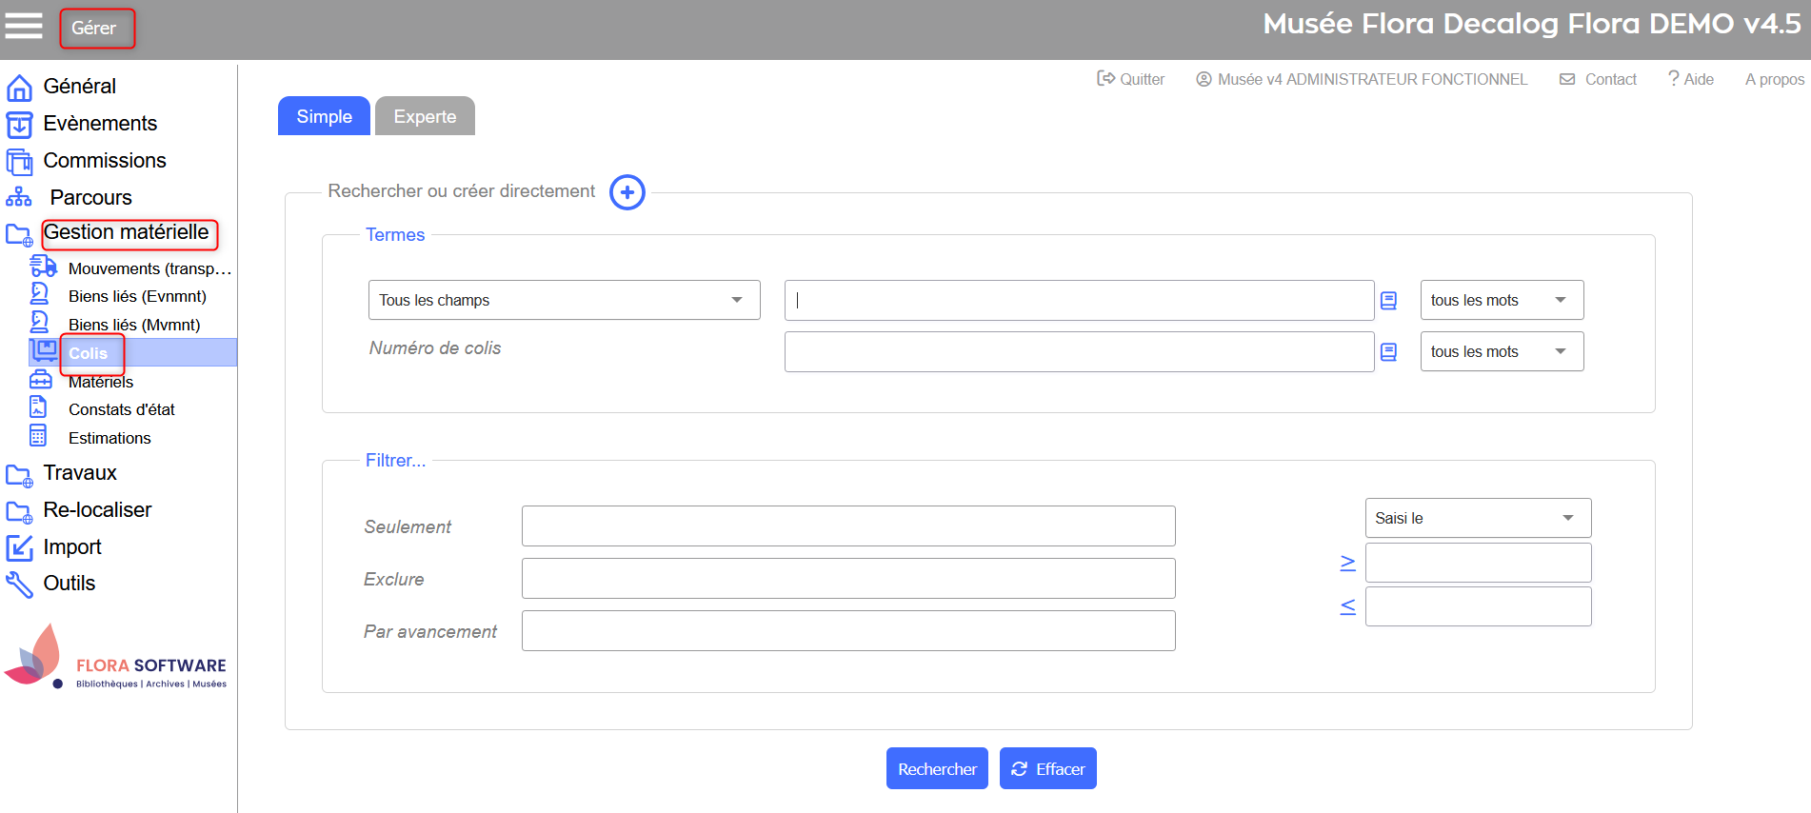
Task: Click the Seulement filter input field
Action: tap(847, 525)
